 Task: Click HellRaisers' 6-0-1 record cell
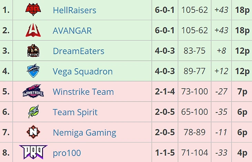[x=165, y=10]
